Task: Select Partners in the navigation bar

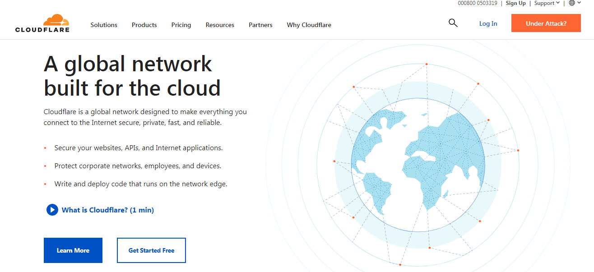Action: point(260,25)
